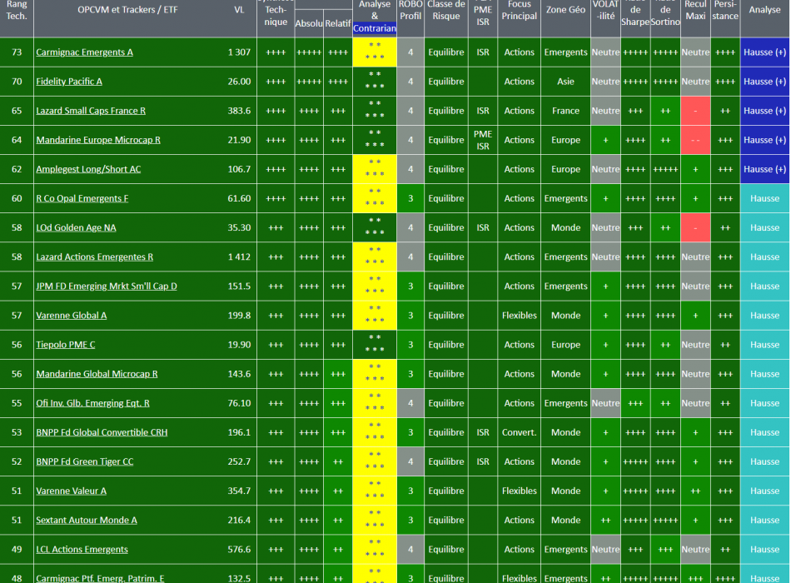Click the OPCVM et Trackers / ETF header
The image size is (791, 583).
click(x=127, y=10)
